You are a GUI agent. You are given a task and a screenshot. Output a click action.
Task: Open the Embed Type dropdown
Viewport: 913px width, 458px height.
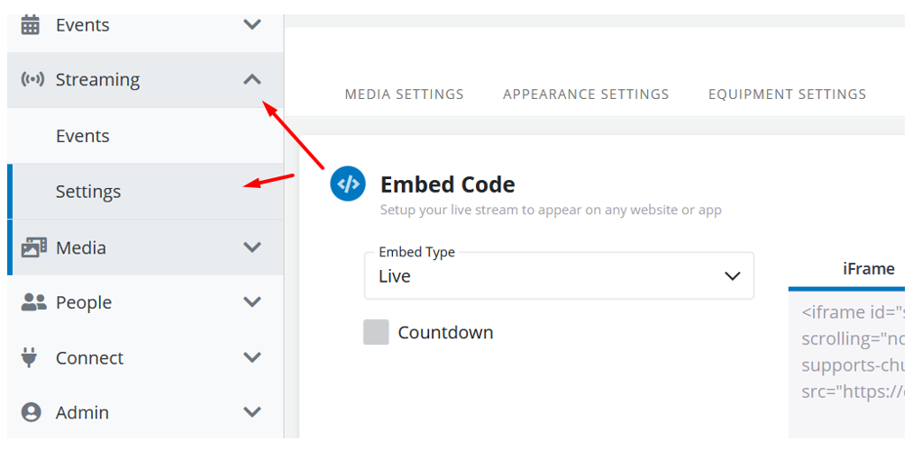559,276
